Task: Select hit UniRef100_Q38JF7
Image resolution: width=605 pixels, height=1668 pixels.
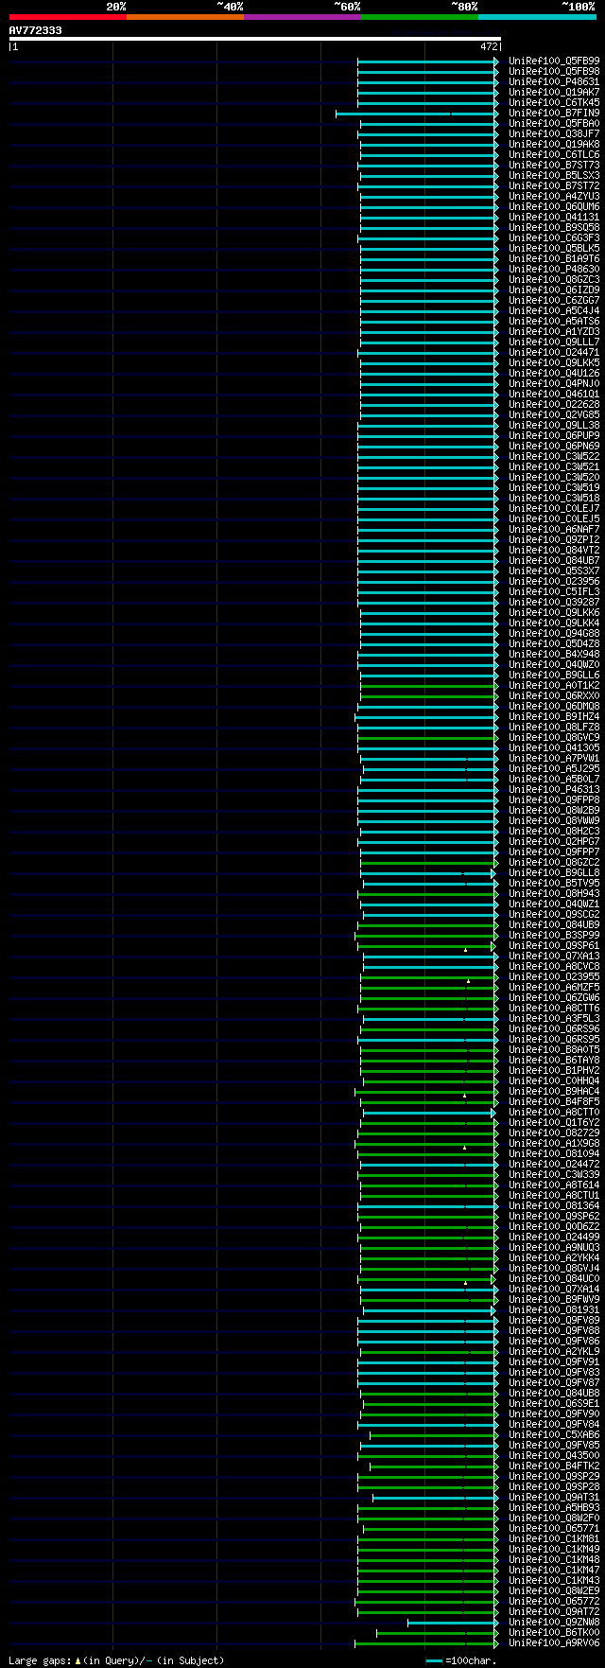Action: pyautogui.click(x=554, y=133)
